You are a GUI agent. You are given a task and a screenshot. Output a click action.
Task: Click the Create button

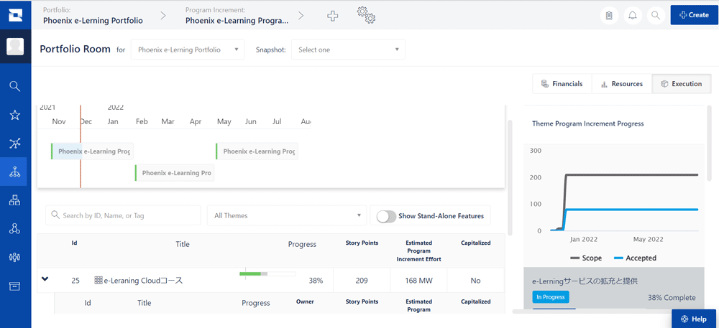pos(694,15)
